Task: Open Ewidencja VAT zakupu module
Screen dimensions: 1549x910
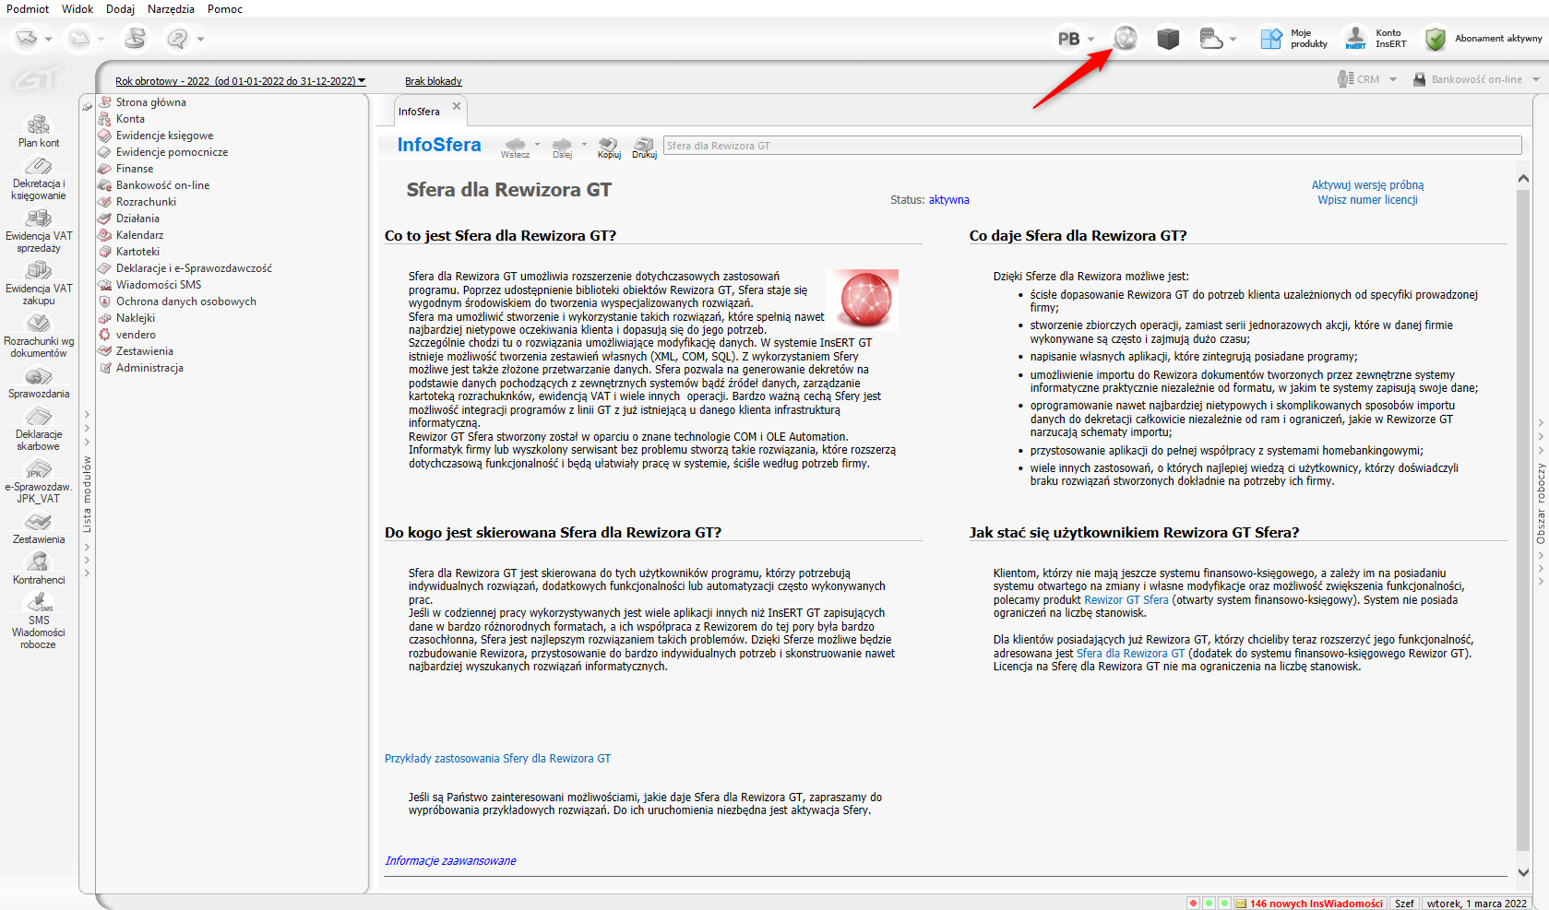Action: [x=39, y=284]
